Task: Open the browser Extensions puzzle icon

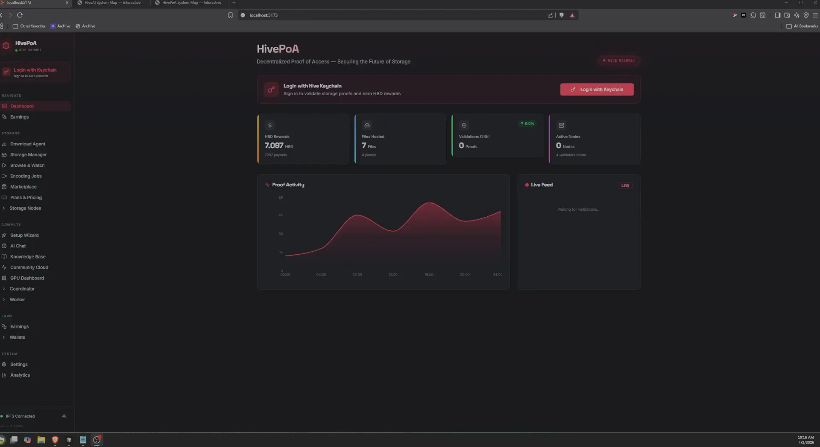Action: tap(753, 15)
